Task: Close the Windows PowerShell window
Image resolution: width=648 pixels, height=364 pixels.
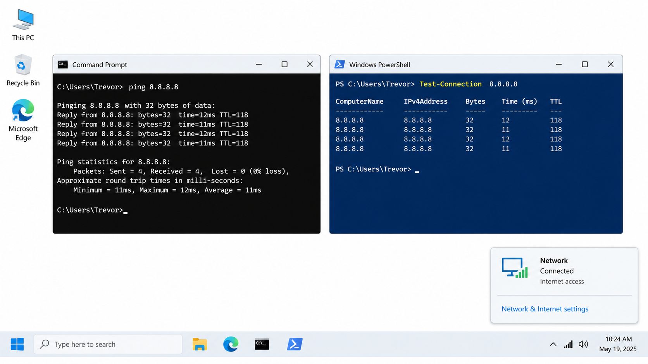Action: click(x=611, y=64)
